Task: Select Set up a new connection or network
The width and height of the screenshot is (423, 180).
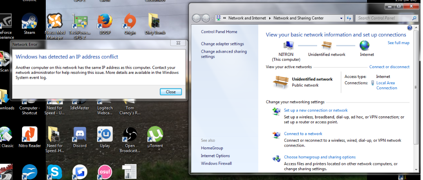Action: tap(316, 110)
